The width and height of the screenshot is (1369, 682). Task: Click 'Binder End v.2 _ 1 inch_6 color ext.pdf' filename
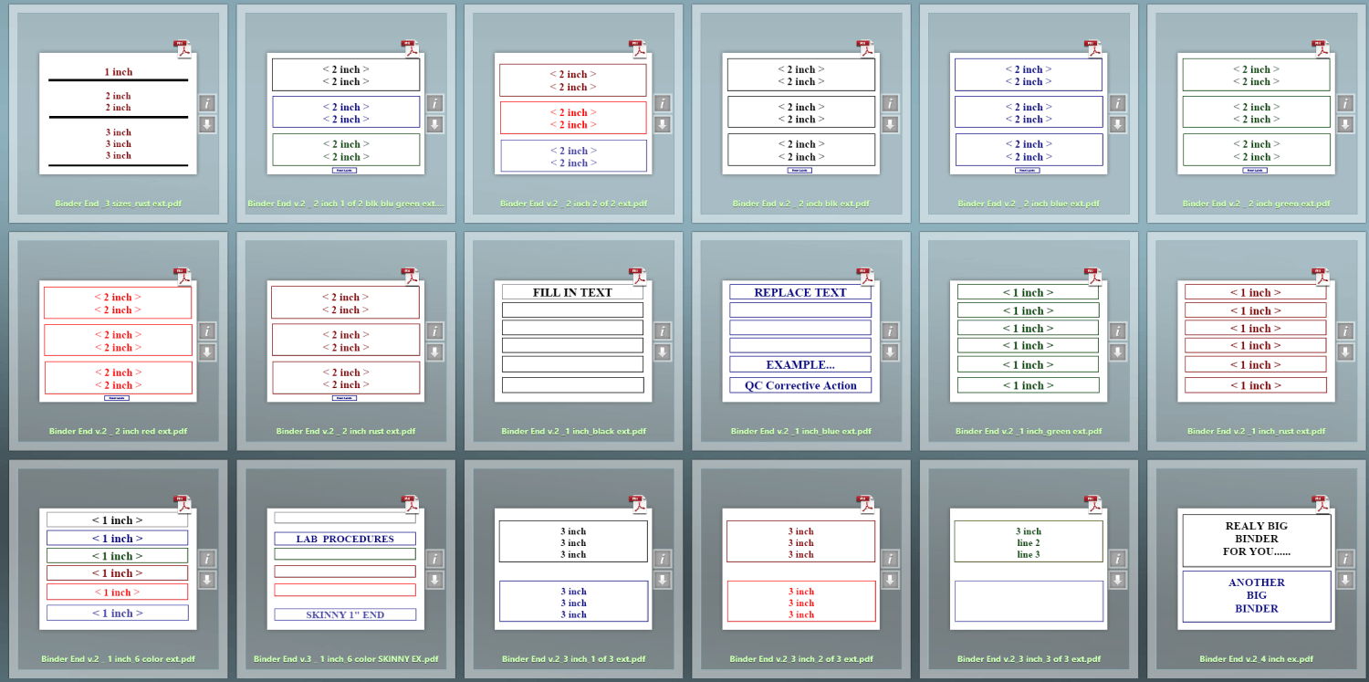118,659
